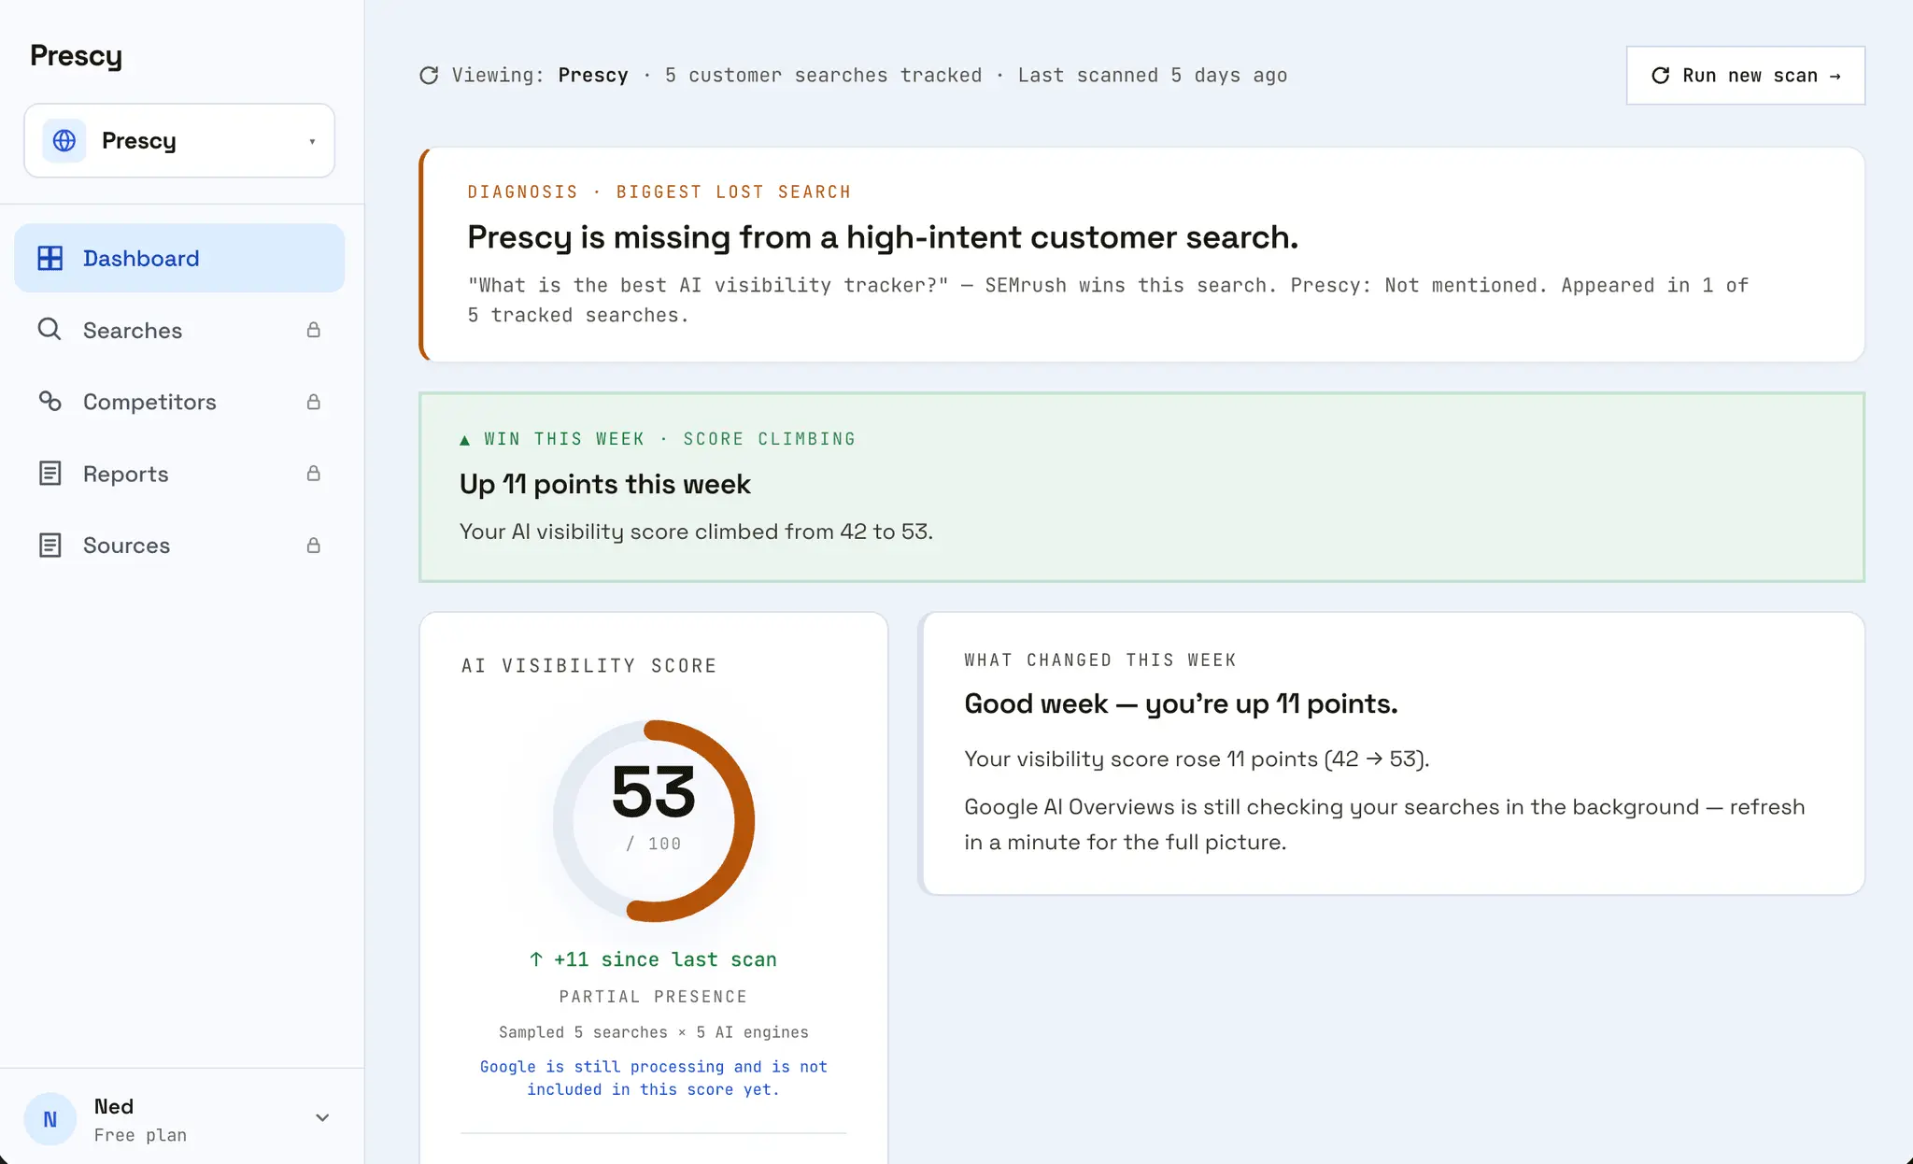Click '5 customer searches tracked' text

(x=823, y=76)
